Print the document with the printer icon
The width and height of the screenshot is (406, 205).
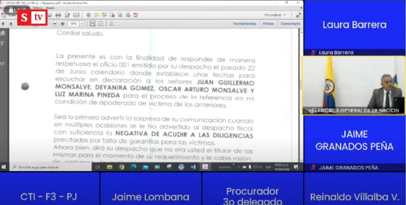(x=58, y=15)
